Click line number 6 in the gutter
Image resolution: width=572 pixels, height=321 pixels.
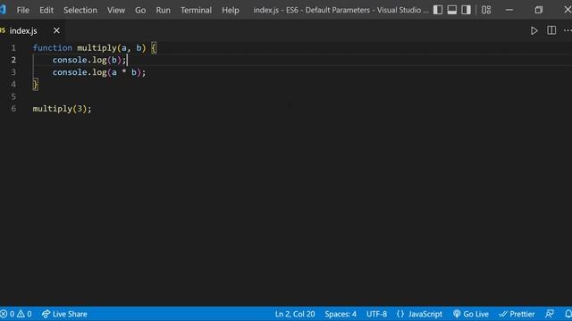pos(13,109)
